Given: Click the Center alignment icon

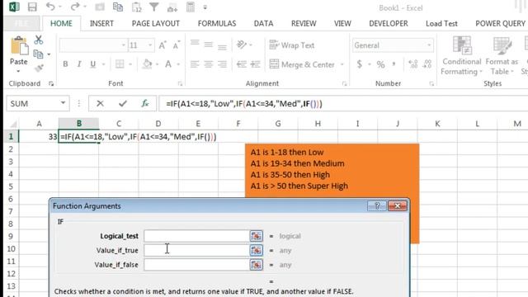Looking at the screenshot, I should [x=209, y=64].
